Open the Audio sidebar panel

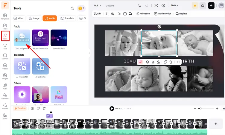coord(5,87)
